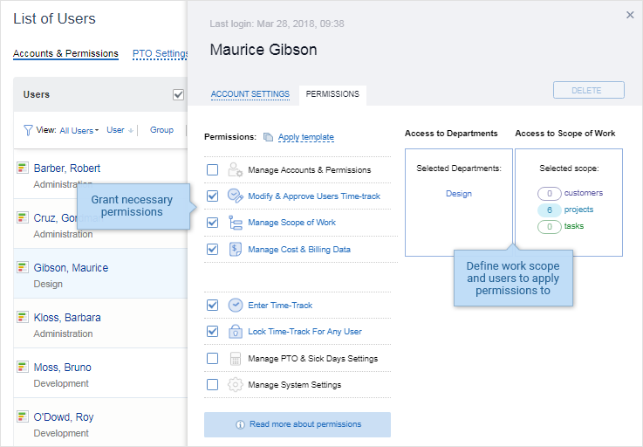
Task: Click the Lock Time-Track padlock icon
Action: tap(236, 331)
